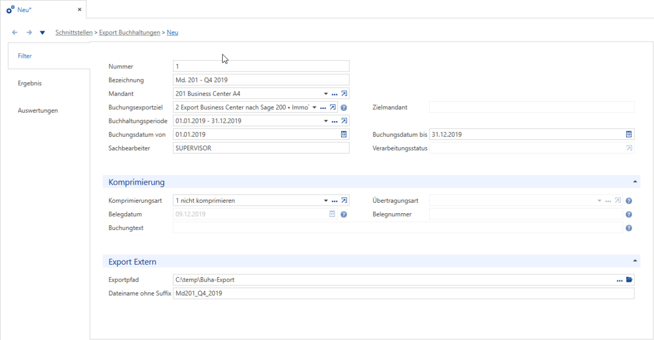Click help icon beside Belegnummer field
Image resolution: width=654 pixels, height=340 pixels.
(629, 214)
